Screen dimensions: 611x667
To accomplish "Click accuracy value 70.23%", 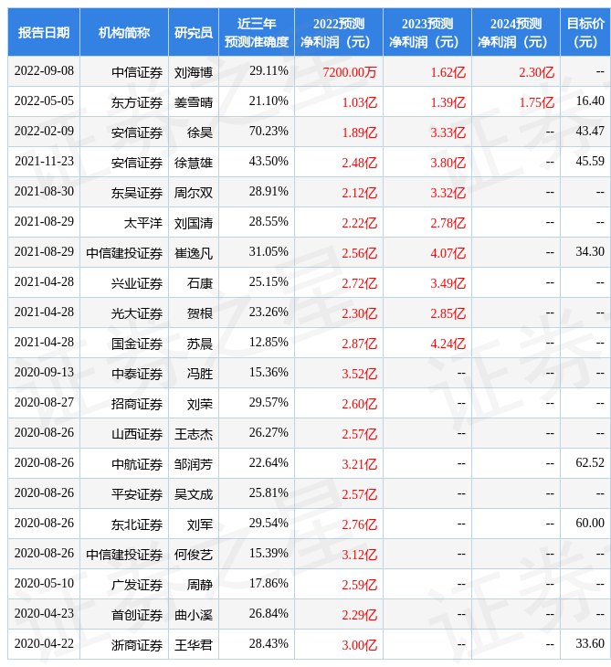I will tap(269, 132).
